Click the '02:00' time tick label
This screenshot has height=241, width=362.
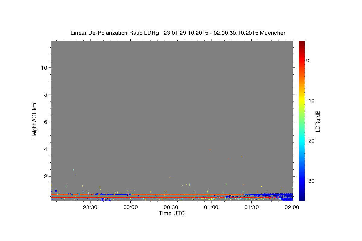292,207
